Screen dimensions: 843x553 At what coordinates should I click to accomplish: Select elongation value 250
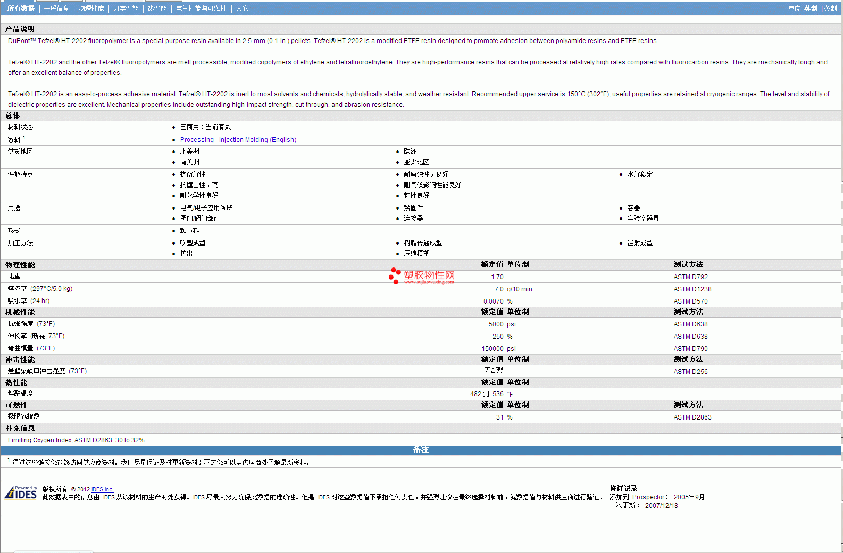[498, 337]
